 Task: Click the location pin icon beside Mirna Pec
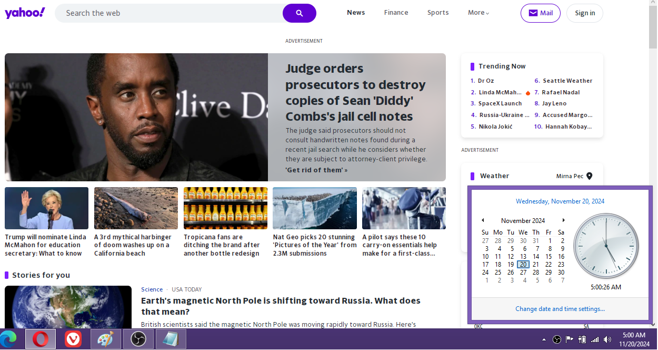[x=590, y=176]
